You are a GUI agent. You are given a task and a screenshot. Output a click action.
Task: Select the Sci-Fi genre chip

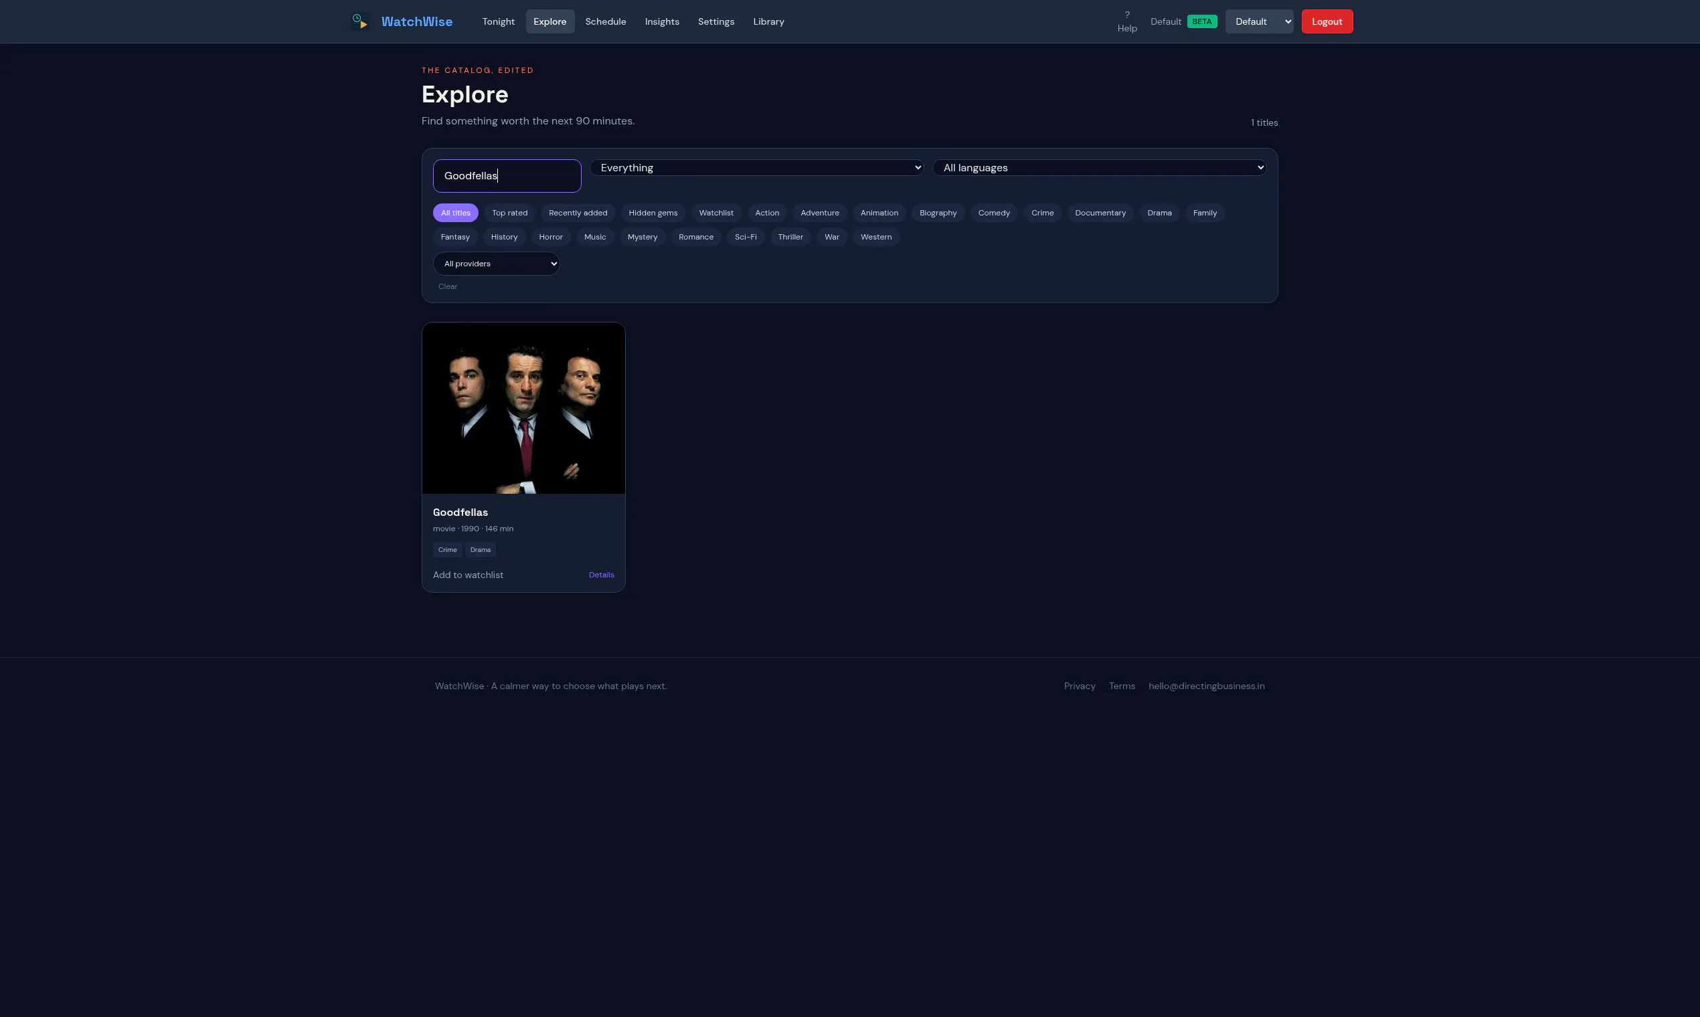pyautogui.click(x=745, y=236)
